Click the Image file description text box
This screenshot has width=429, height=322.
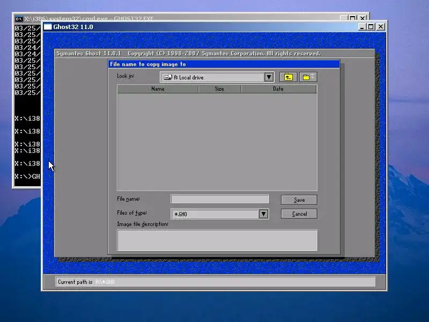(x=217, y=240)
